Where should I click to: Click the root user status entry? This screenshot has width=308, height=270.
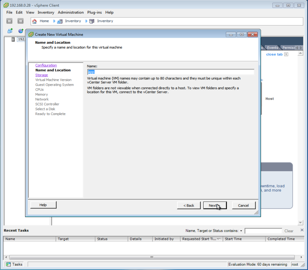(x=295, y=264)
